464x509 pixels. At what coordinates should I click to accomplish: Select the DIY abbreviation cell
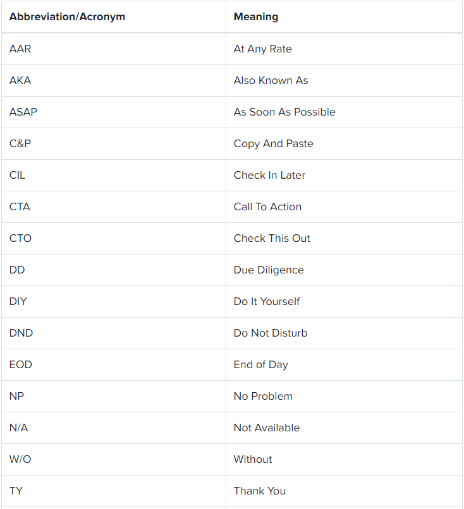(x=114, y=302)
